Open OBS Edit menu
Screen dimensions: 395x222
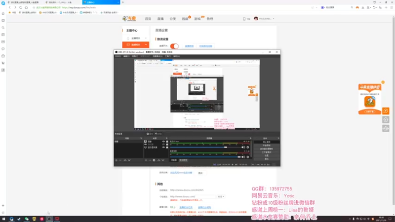pyautogui.click(x=126, y=56)
